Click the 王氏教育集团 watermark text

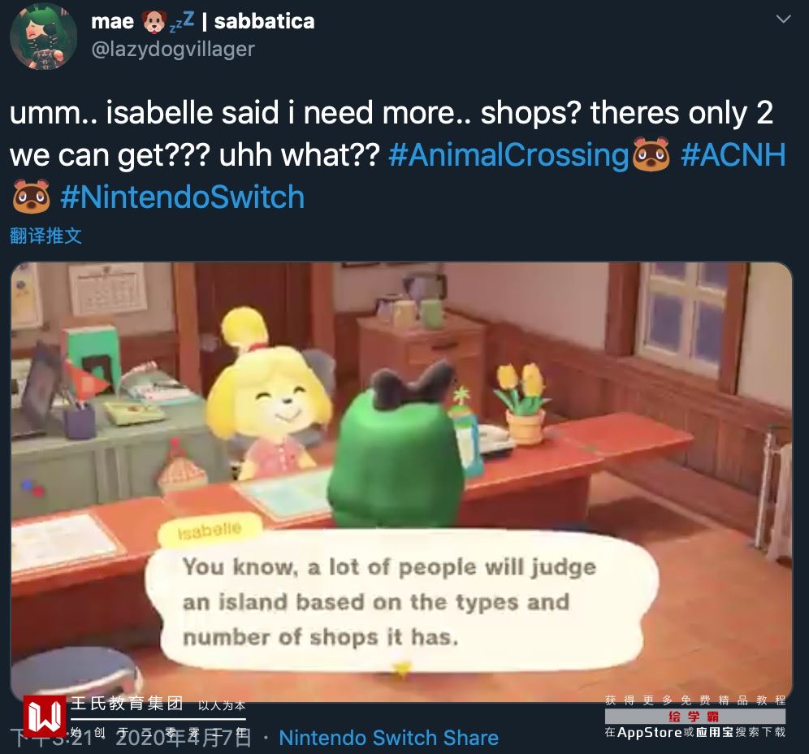click(x=127, y=704)
